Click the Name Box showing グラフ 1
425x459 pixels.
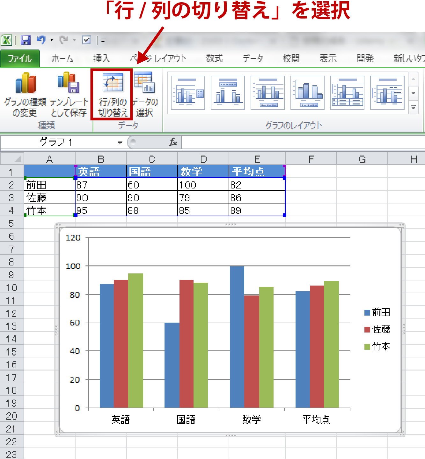point(57,142)
